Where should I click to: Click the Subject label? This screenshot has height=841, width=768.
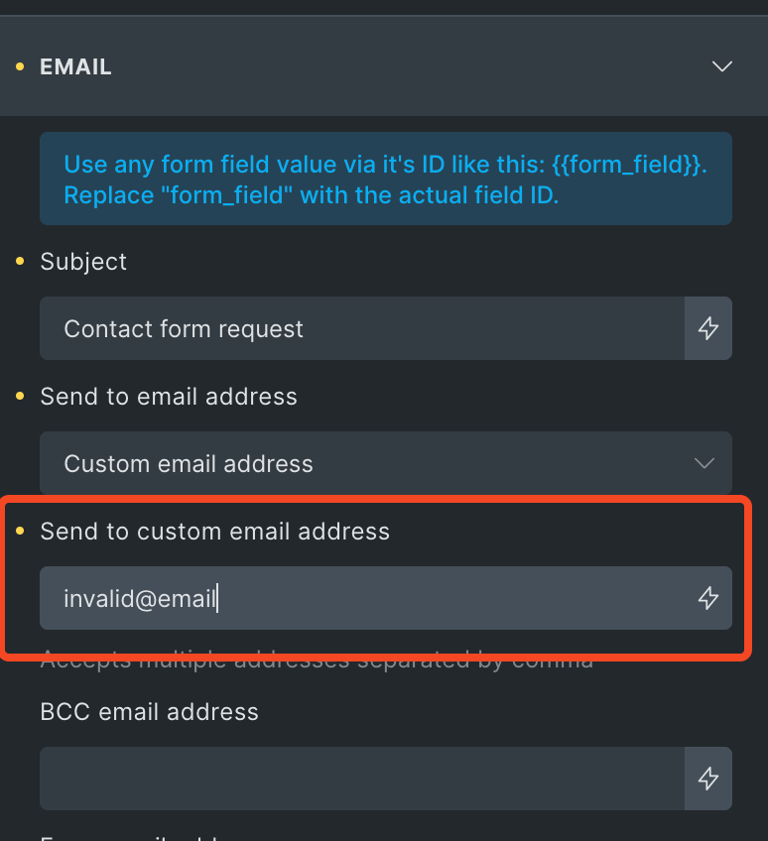tap(83, 262)
